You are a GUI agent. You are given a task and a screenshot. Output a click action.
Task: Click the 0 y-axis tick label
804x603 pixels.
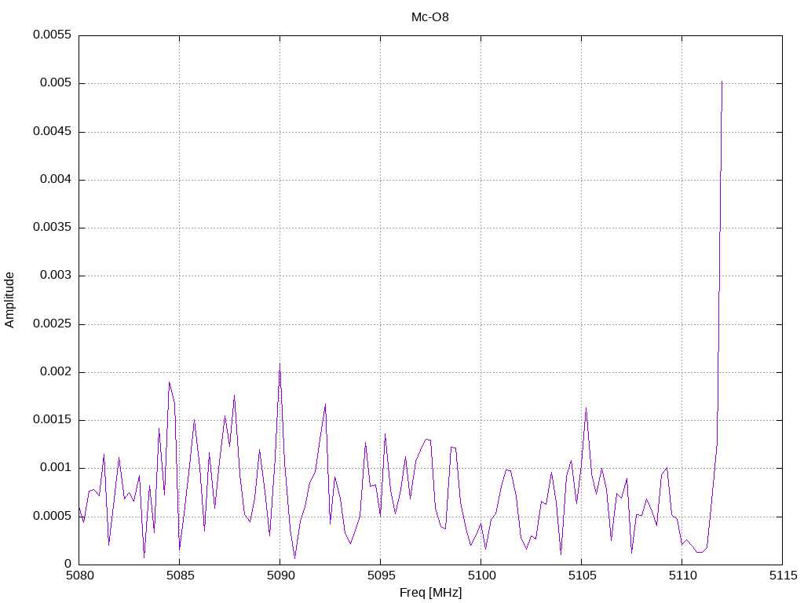click(x=68, y=565)
